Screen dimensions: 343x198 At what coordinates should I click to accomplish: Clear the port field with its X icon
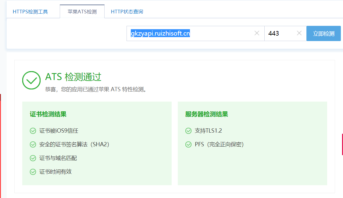299,33
